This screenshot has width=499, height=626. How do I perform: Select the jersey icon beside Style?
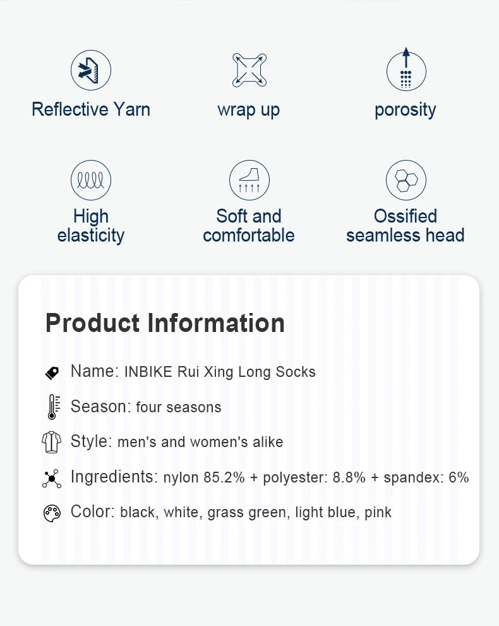(52, 442)
